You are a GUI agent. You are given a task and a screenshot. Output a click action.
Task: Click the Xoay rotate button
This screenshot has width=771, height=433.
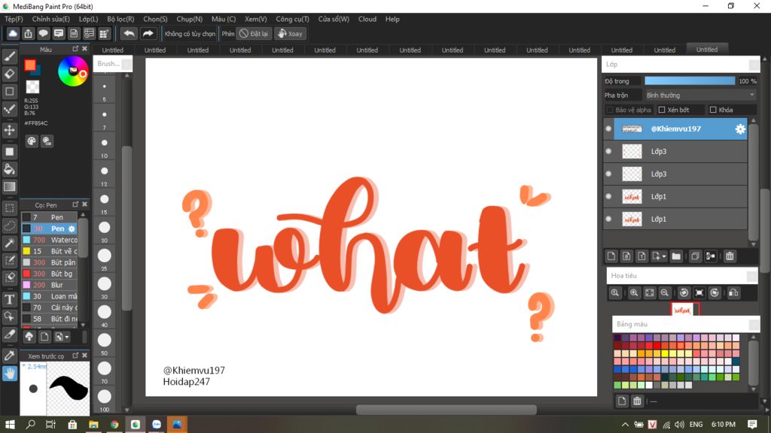pyautogui.click(x=290, y=33)
